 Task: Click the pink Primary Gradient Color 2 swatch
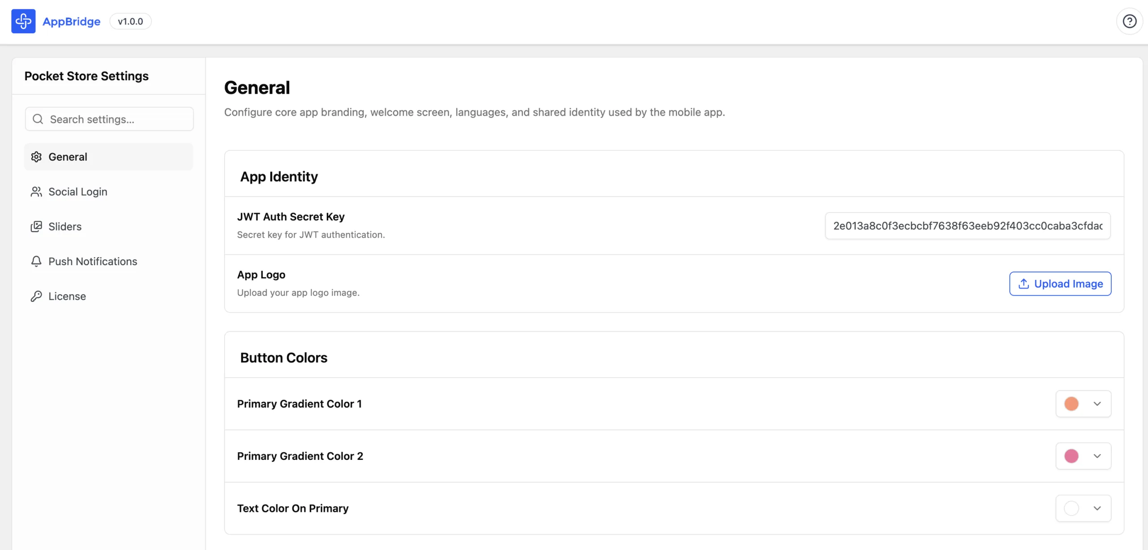coord(1071,456)
